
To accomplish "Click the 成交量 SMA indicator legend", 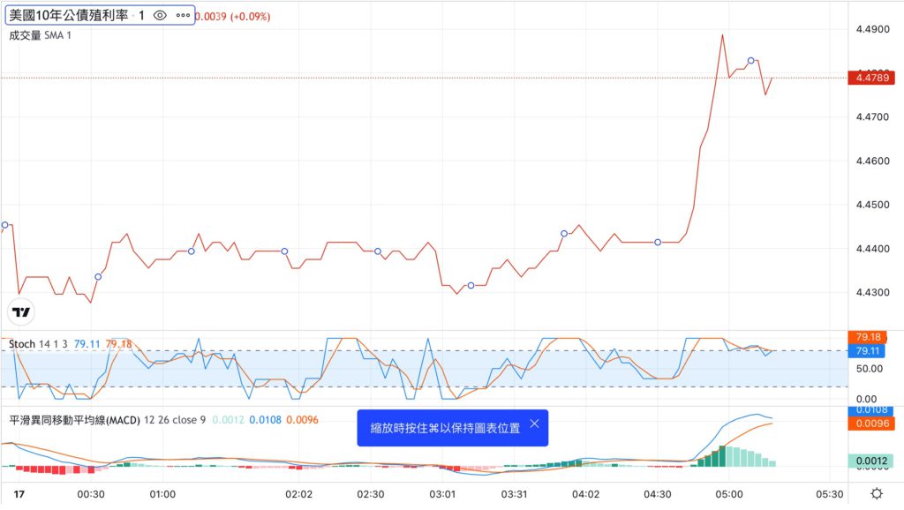I will point(40,35).
